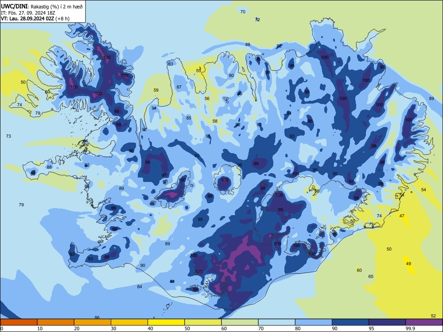Click the map value '85'
The image size is (443, 332).
189,118
